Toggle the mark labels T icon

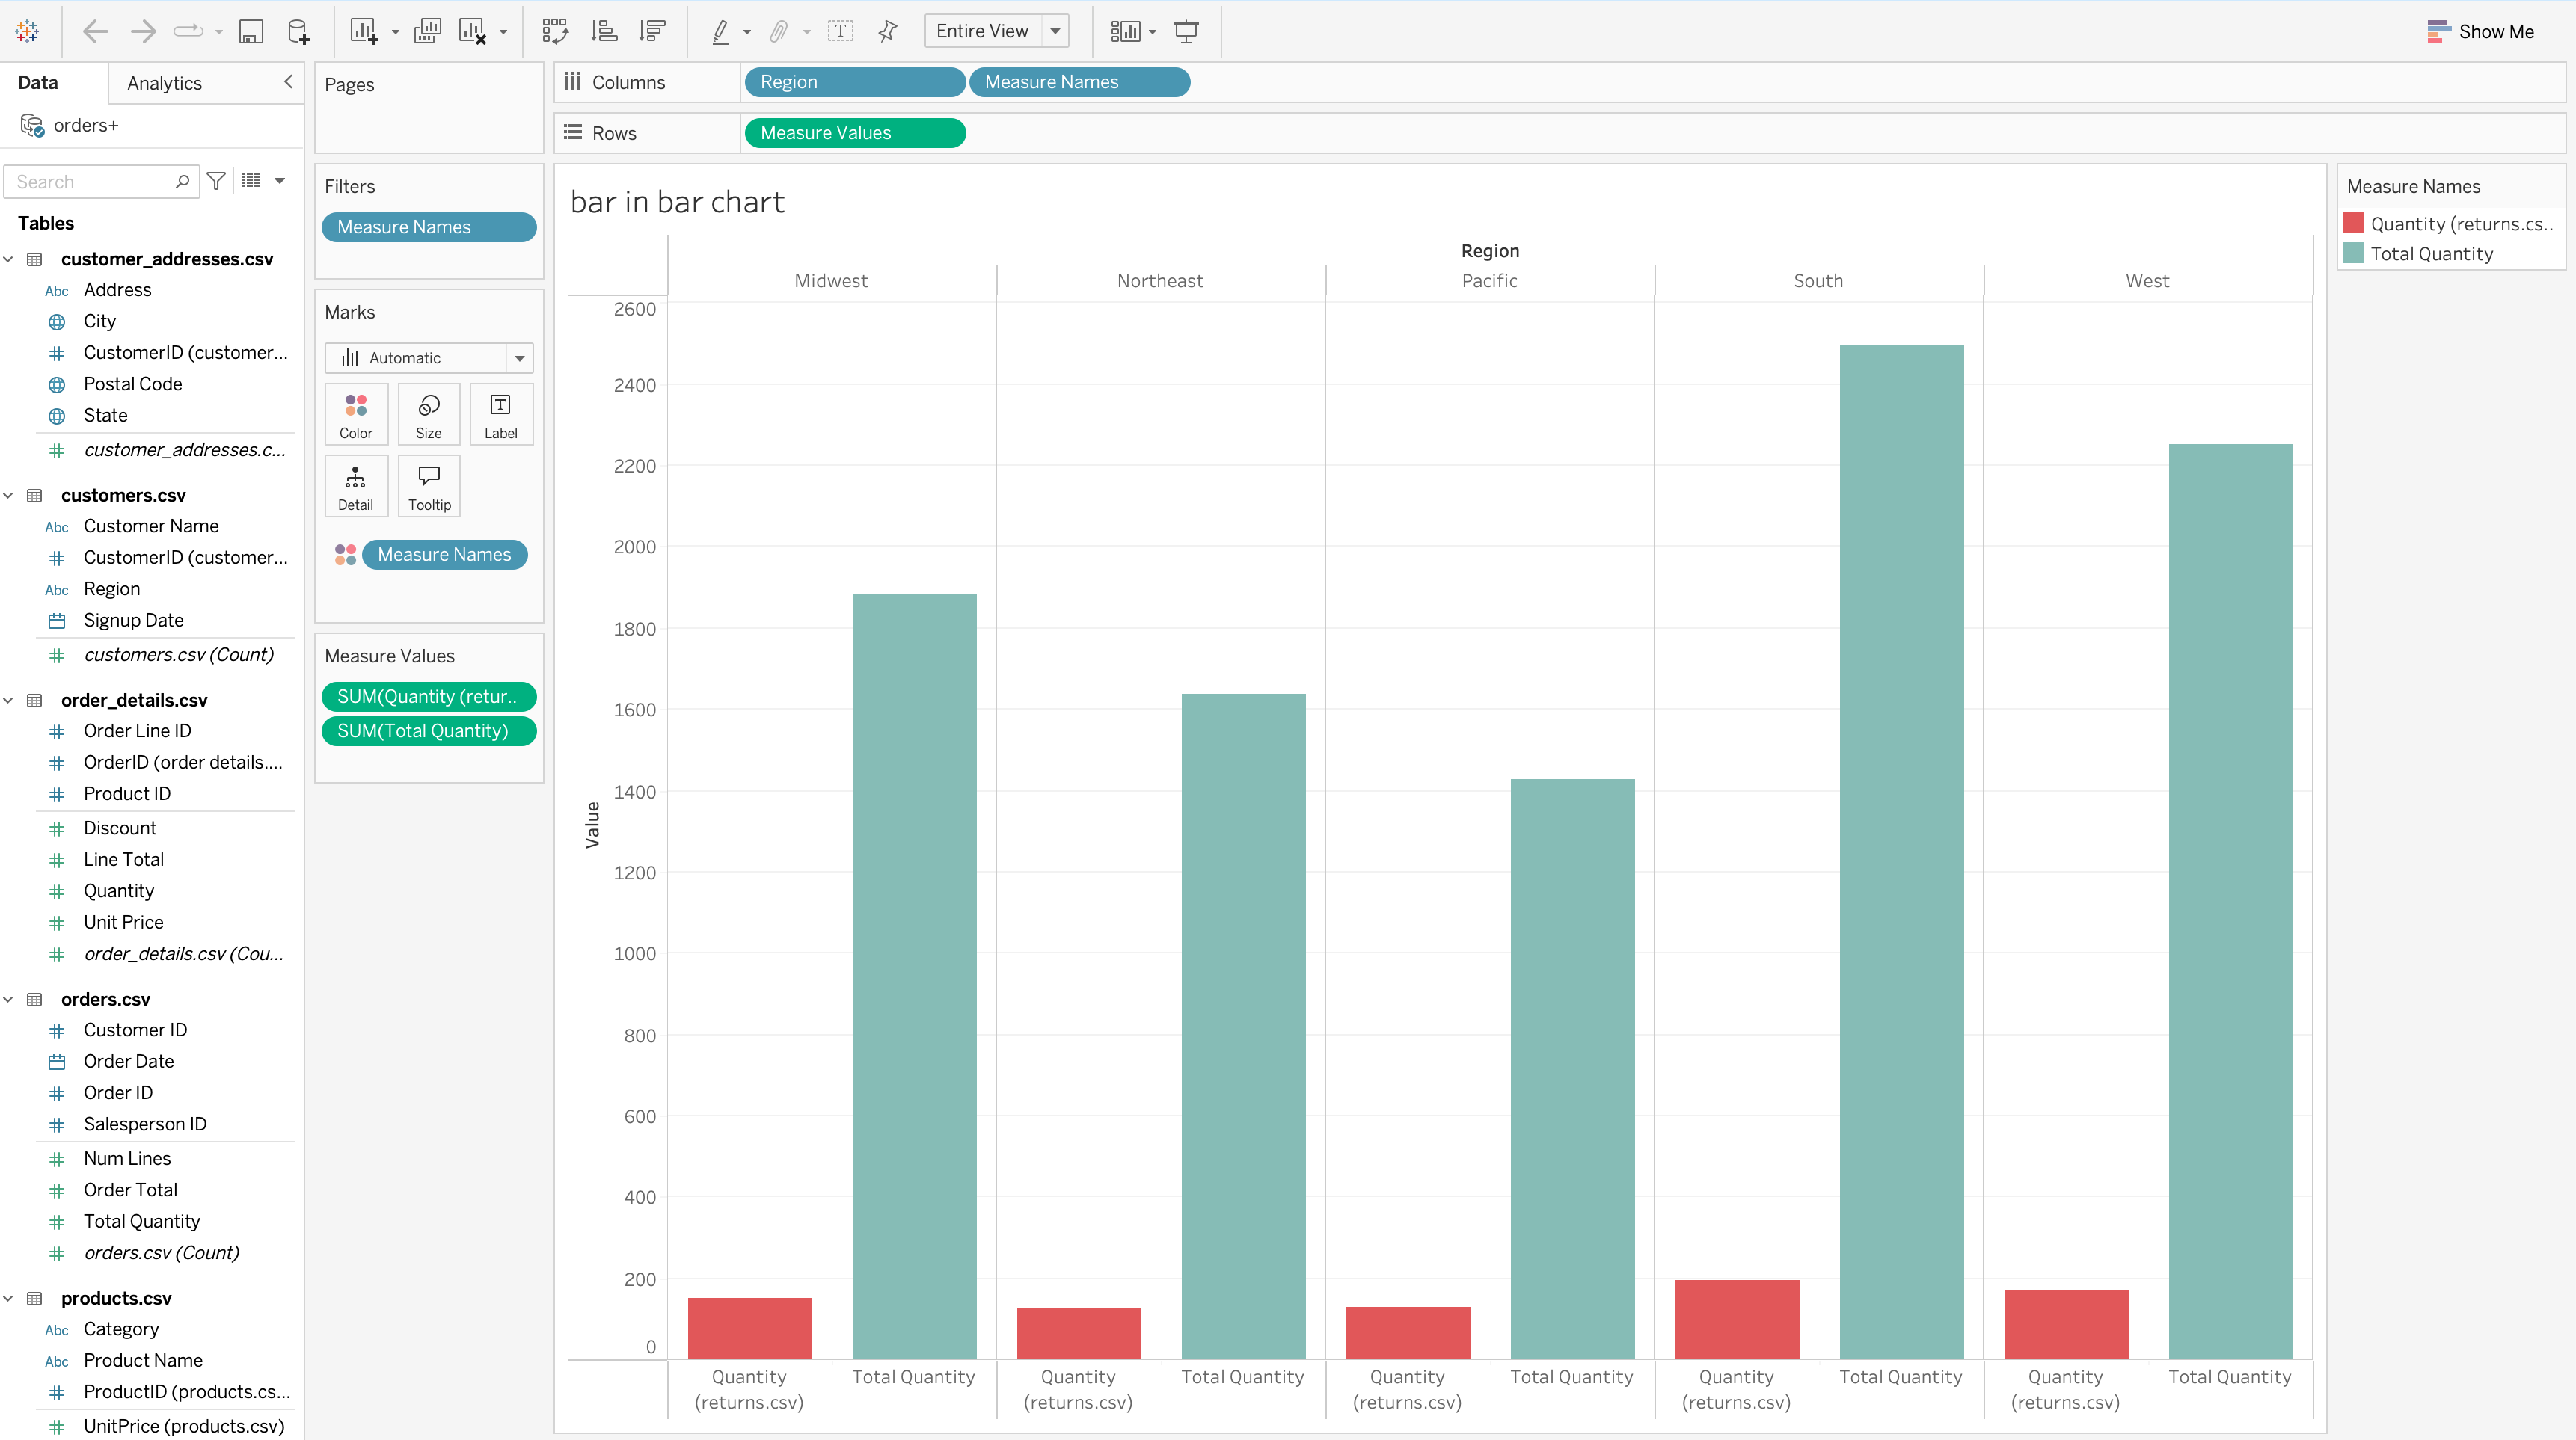(840, 31)
